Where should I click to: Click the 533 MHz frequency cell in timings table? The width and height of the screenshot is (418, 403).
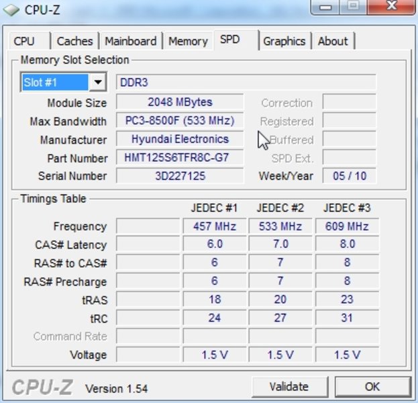pyautogui.click(x=280, y=226)
